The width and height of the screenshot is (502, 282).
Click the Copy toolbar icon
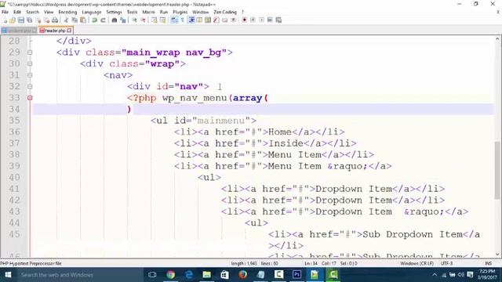[x=75, y=20]
